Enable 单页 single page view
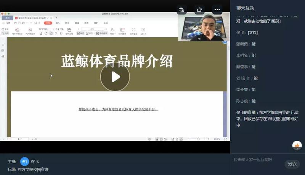 pyautogui.click(x=80, y=33)
